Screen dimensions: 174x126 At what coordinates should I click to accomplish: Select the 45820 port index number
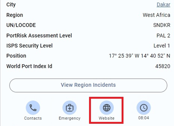click(x=163, y=66)
